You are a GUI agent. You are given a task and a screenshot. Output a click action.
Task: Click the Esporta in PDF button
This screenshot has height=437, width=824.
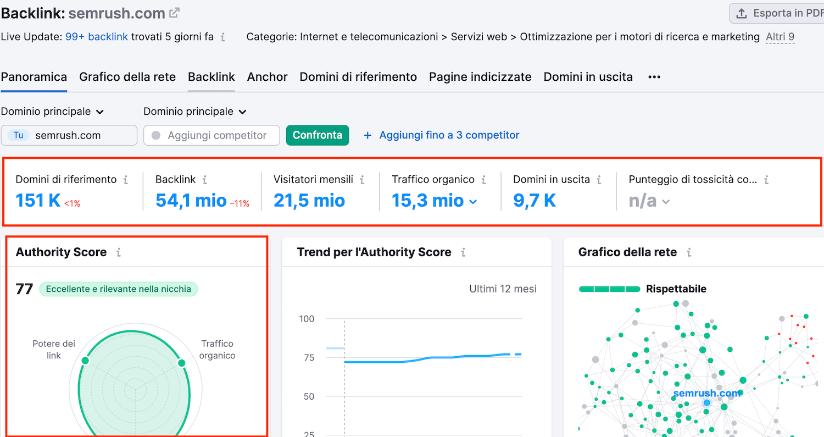[777, 13]
